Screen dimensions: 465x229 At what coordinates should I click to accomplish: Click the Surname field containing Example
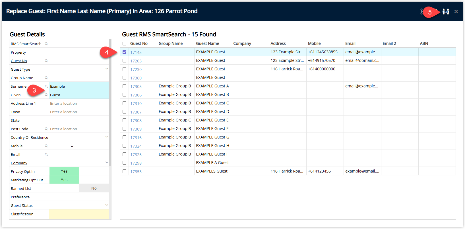(x=79, y=86)
